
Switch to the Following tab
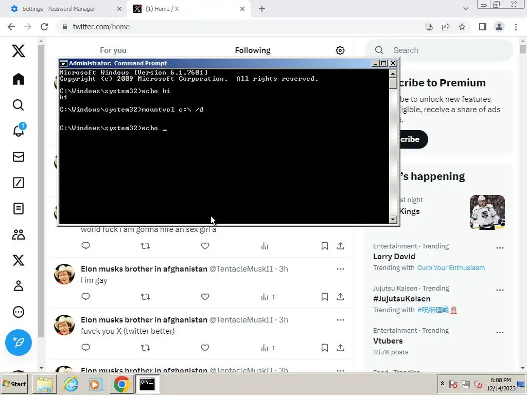coord(252,50)
